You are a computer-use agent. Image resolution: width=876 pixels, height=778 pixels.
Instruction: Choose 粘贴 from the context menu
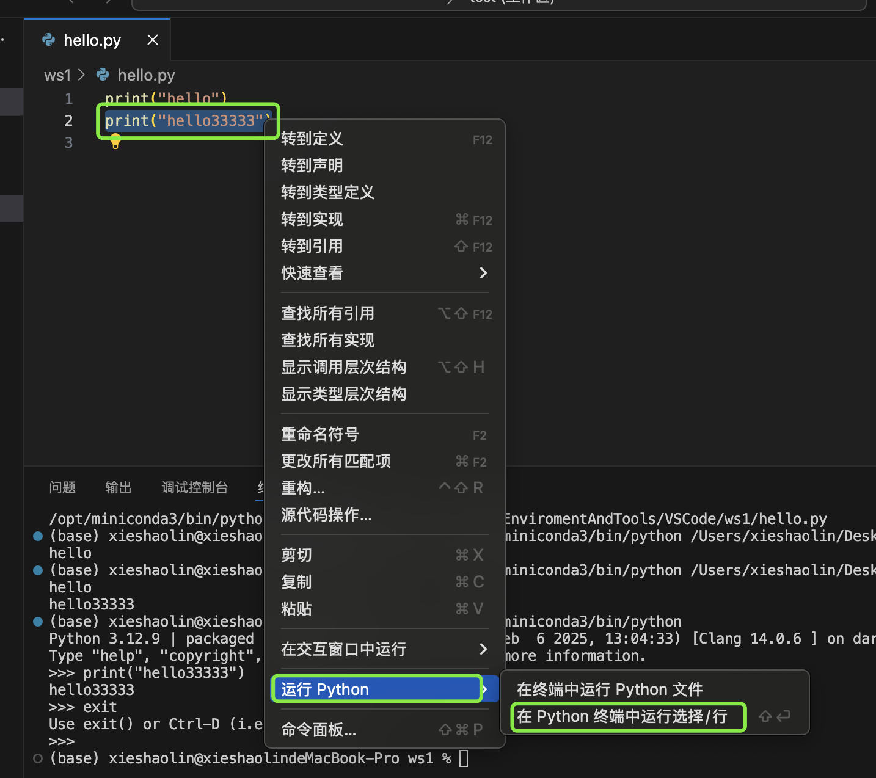[386, 609]
